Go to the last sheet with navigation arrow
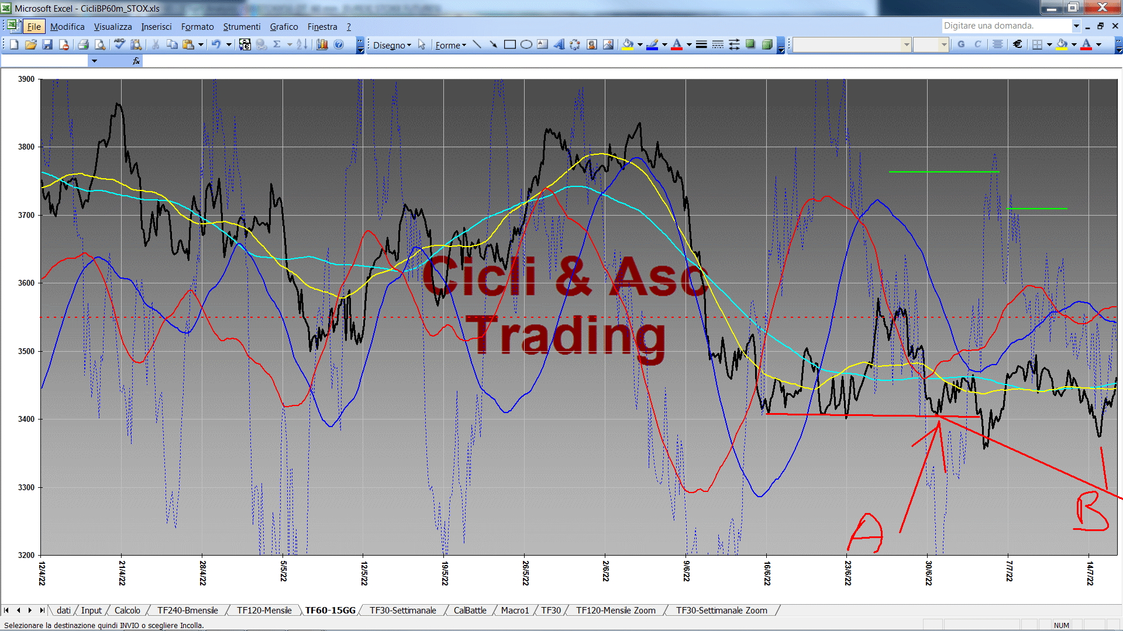Viewport: 1123px width, 631px height. pyautogui.click(x=42, y=610)
